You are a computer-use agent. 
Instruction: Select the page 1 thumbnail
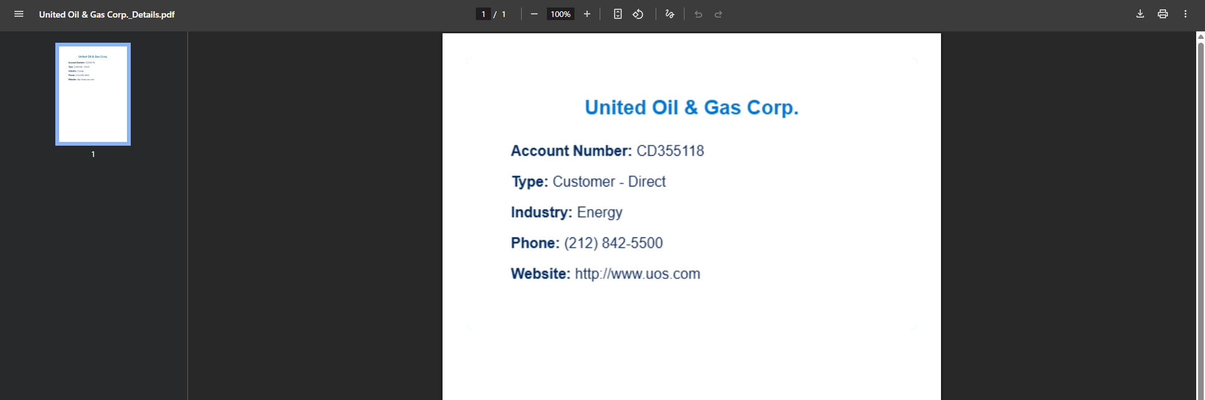coord(93,94)
